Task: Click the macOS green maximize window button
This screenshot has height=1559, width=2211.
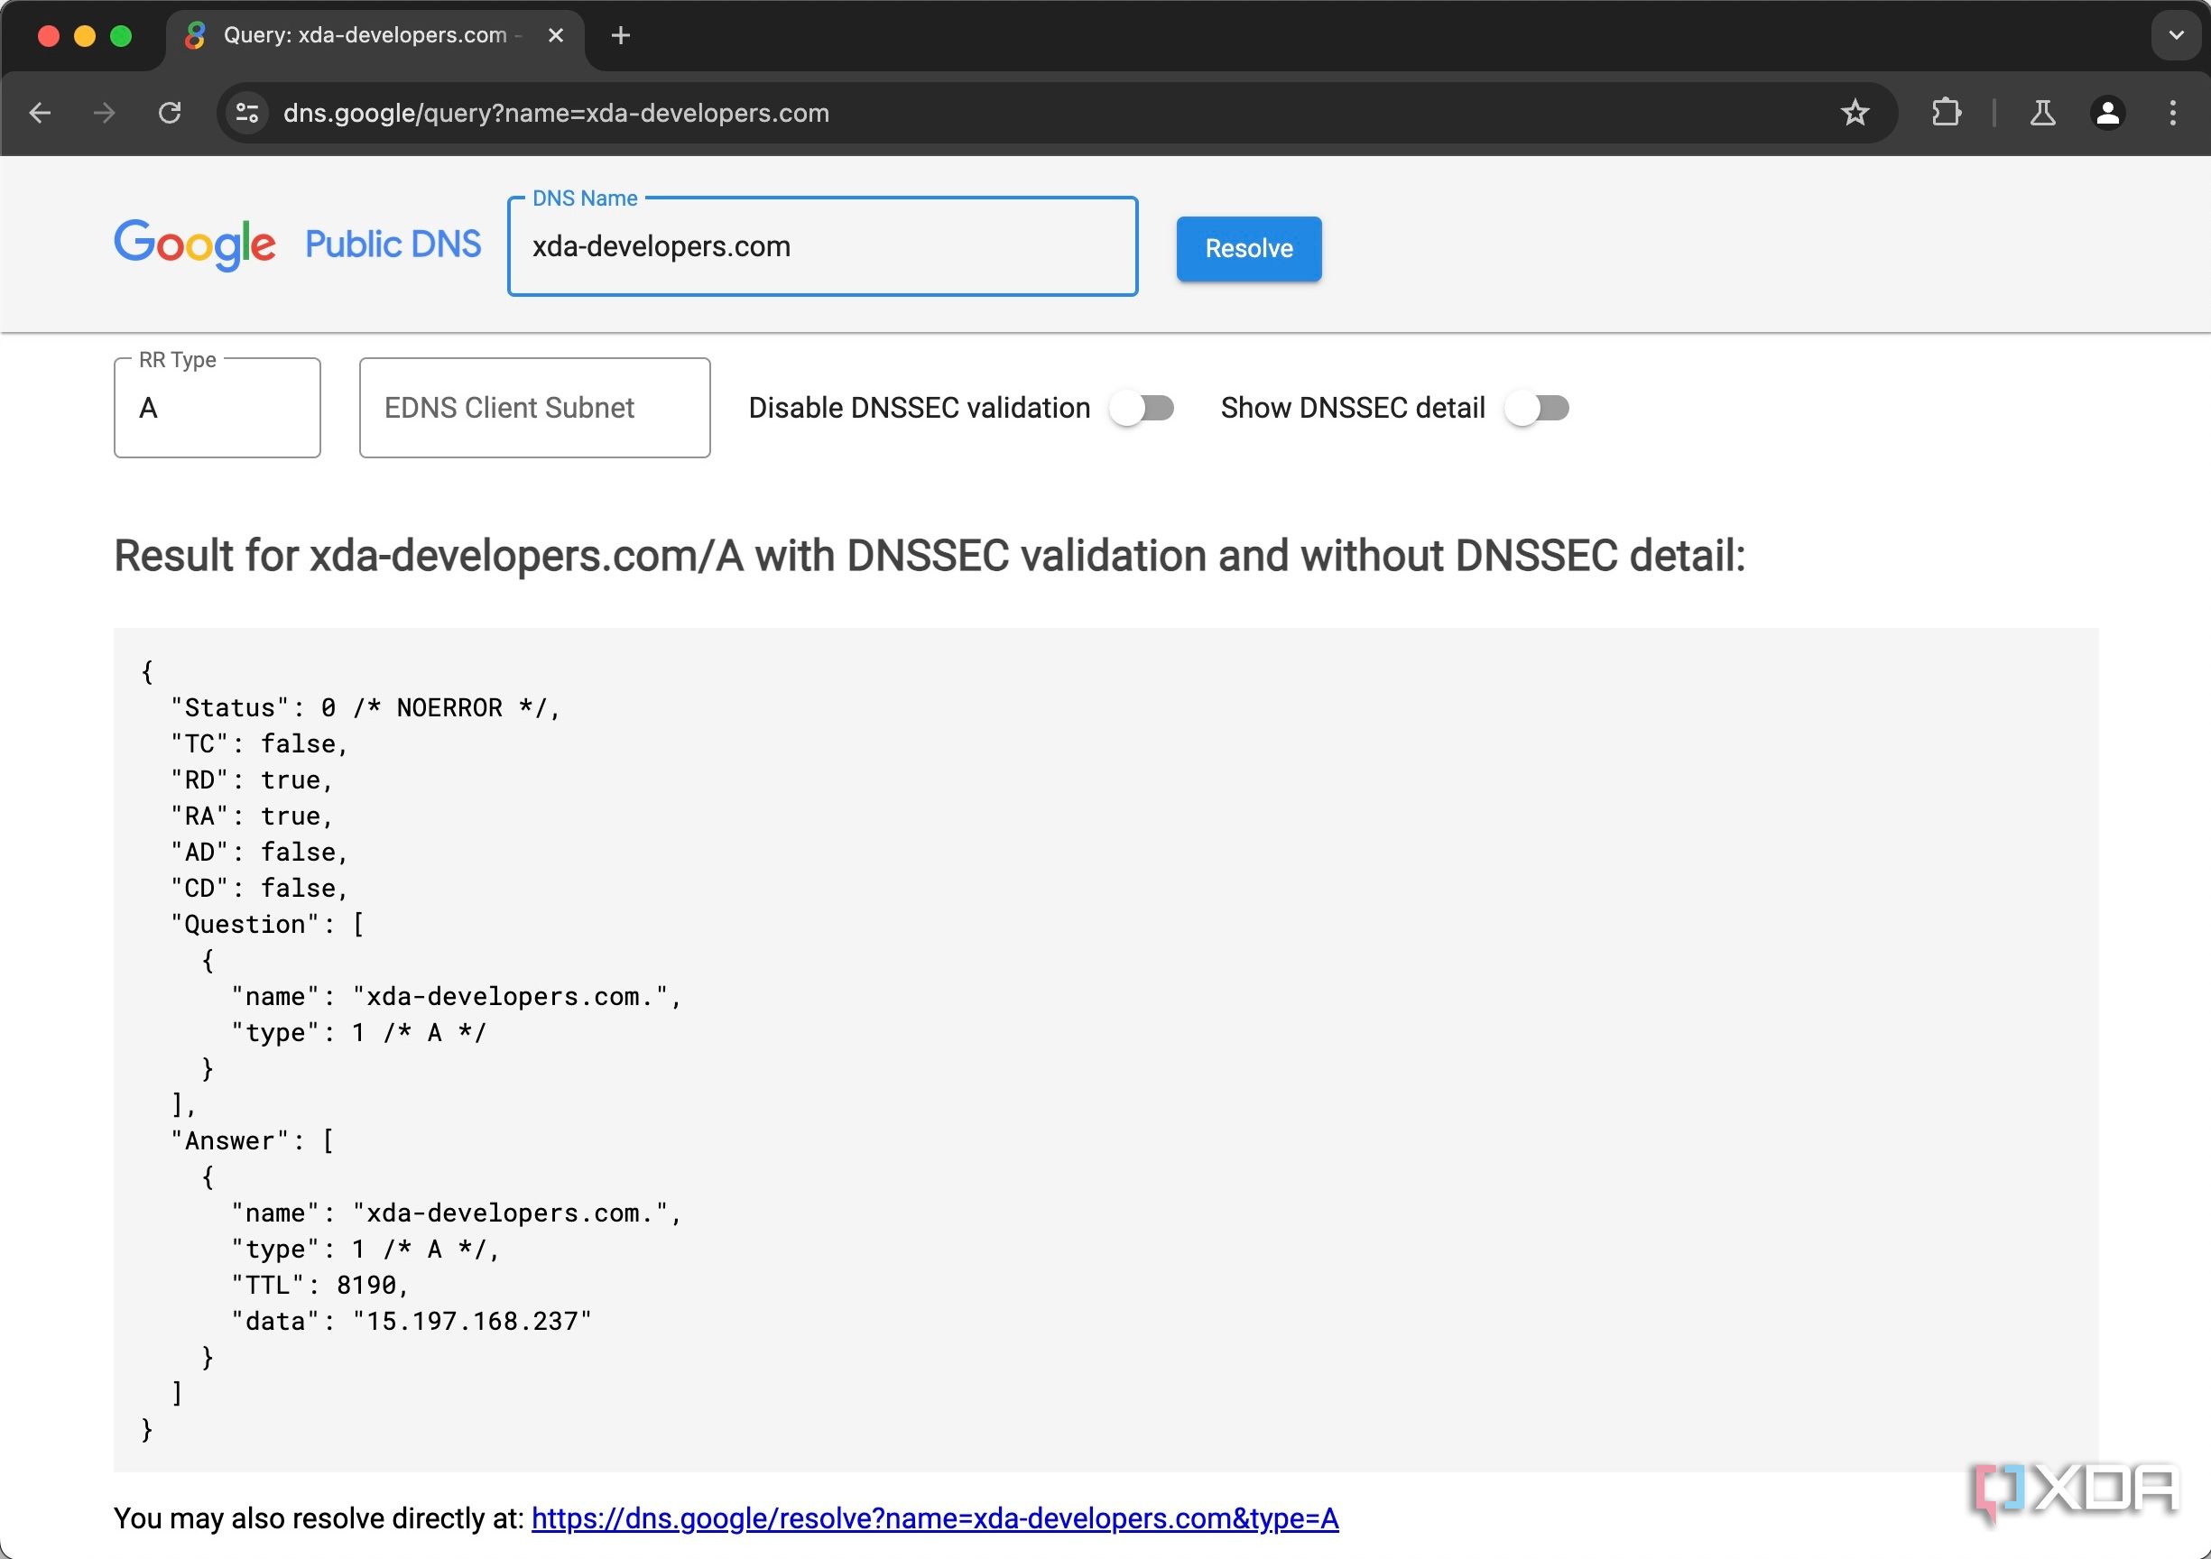Action: click(x=120, y=35)
